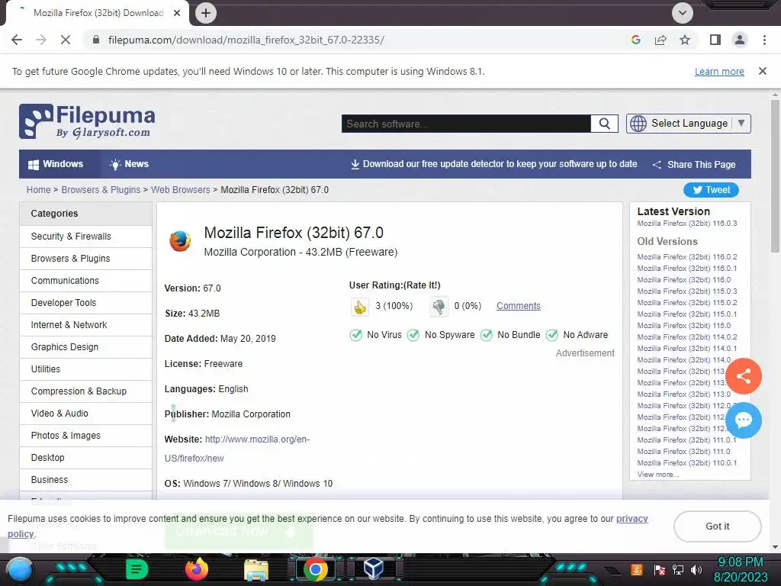The width and height of the screenshot is (781, 586).
Task: Open latest version Firefox (32bit) 116.0.3
Action: (x=687, y=224)
